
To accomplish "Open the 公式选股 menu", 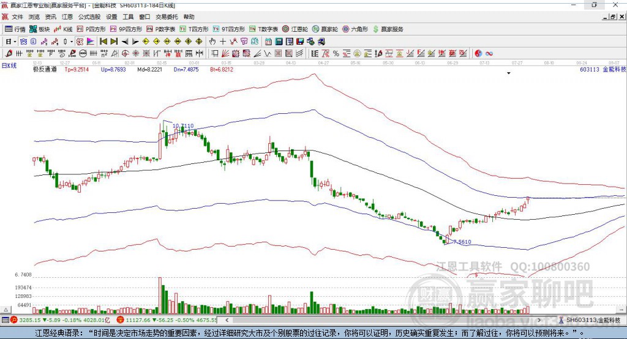I will click(89, 17).
